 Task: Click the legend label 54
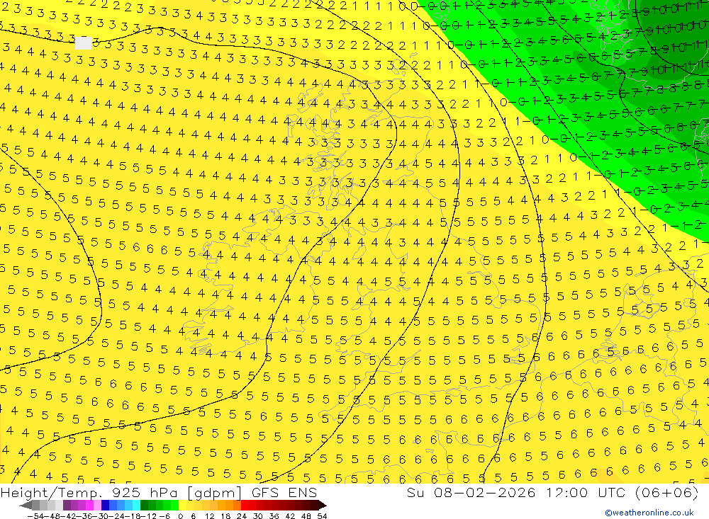coord(322,516)
